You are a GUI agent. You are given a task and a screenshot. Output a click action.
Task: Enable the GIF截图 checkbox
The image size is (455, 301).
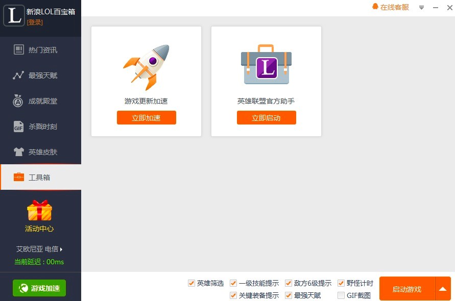click(x=341, y=295)
